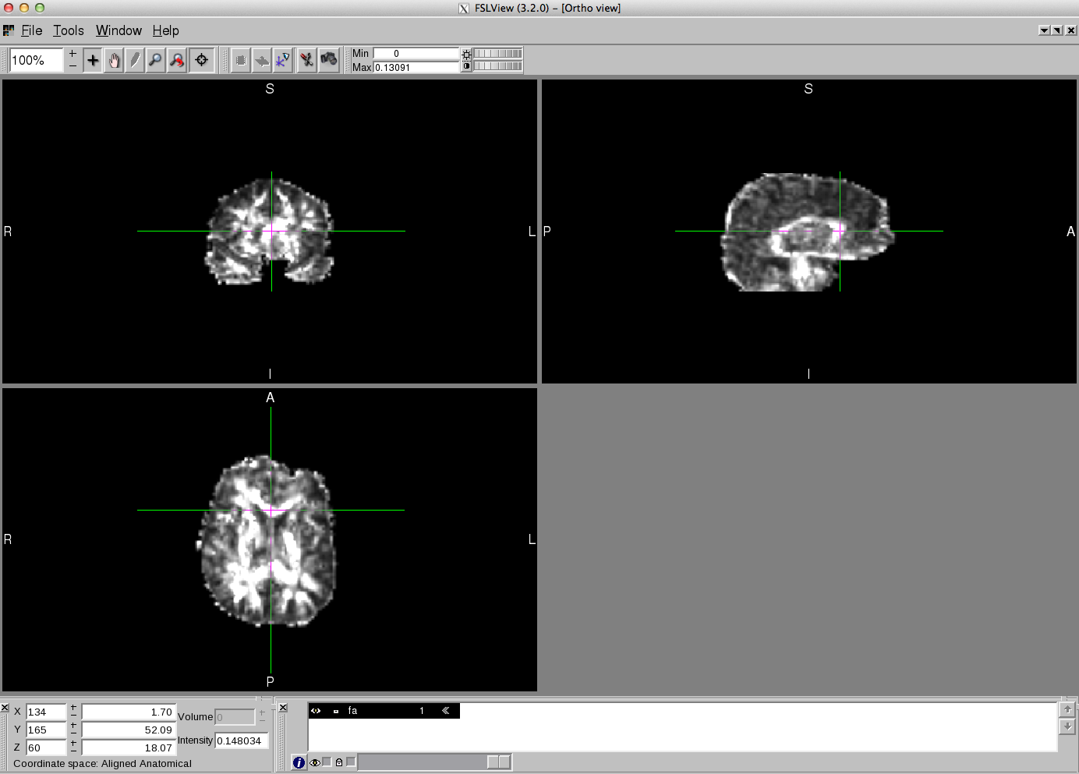
Task: Move the fa layer down in list
Action: (x=1067, y=726)
